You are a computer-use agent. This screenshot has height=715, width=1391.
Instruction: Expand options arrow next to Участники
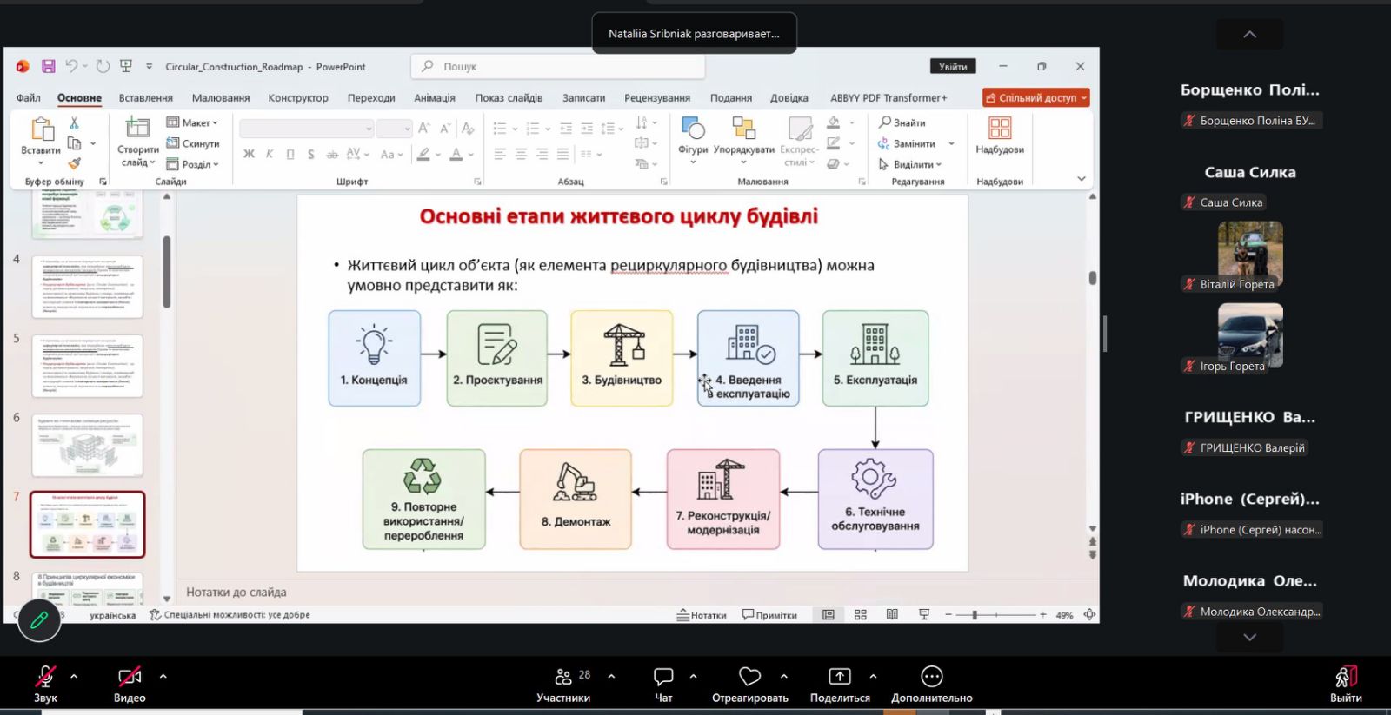pyautogui.click(x=611, y=676)
